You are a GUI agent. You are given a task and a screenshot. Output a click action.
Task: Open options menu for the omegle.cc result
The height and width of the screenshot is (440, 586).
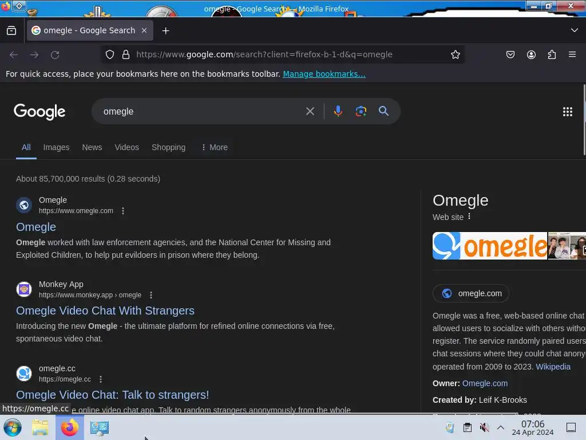pyautogui.click(x=101, y=379)
